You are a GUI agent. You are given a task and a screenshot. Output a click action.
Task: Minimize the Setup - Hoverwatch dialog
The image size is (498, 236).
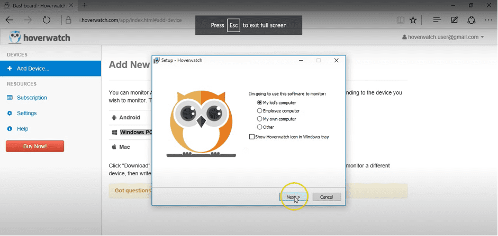tap(301, 60)
